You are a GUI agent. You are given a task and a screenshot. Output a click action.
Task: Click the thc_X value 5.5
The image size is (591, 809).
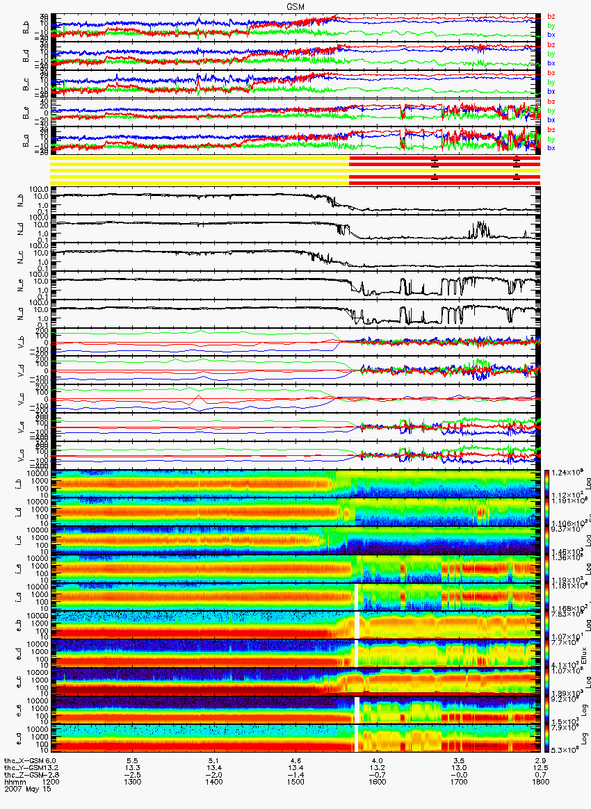pos(132,761)
